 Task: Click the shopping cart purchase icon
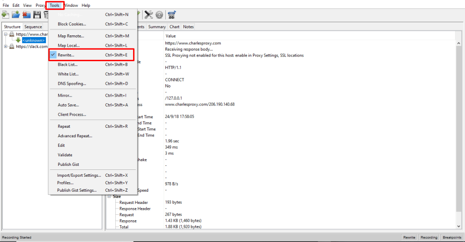point(172,15)
